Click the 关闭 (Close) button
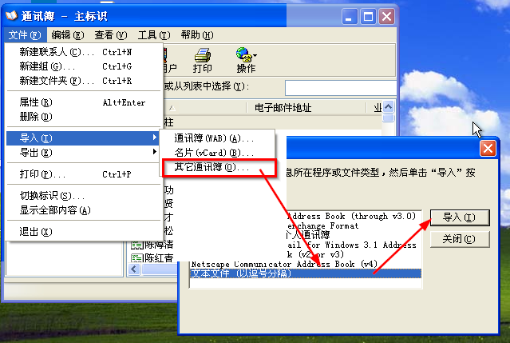Viewport: 510px width, 343px height. pyautogui.click(x=459, y=239)
